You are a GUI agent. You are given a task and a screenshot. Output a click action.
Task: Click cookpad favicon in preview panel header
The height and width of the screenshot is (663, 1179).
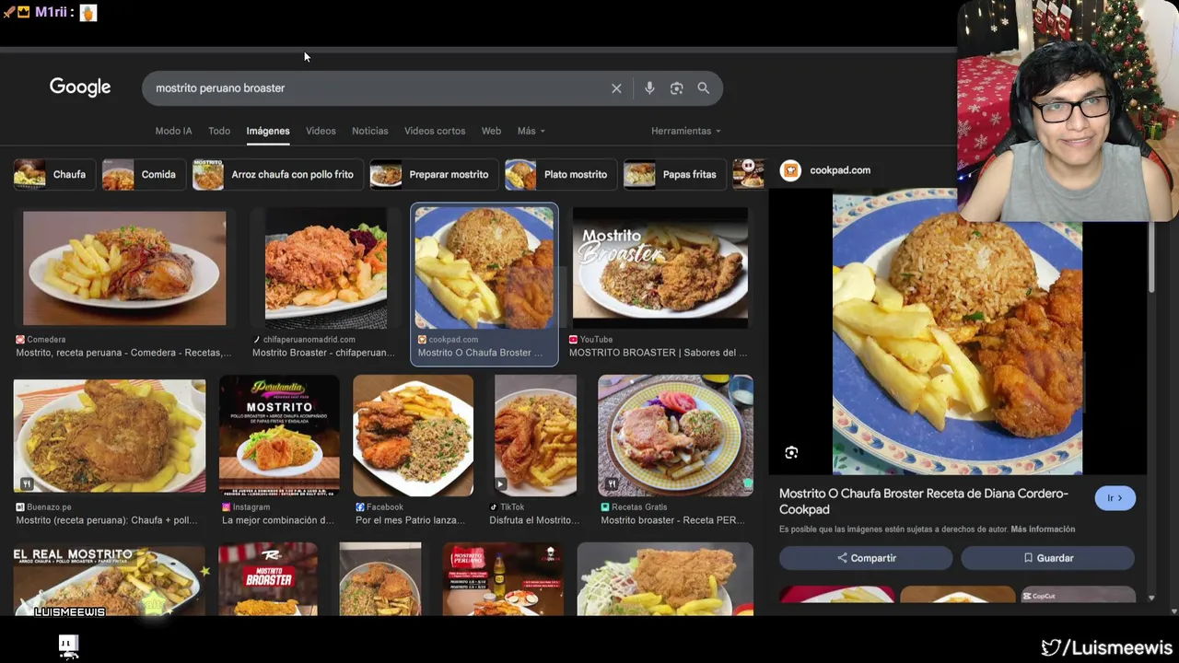(790, 170)
